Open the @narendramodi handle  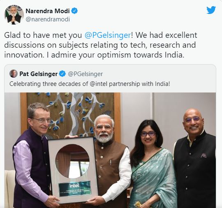coord(48,19)
